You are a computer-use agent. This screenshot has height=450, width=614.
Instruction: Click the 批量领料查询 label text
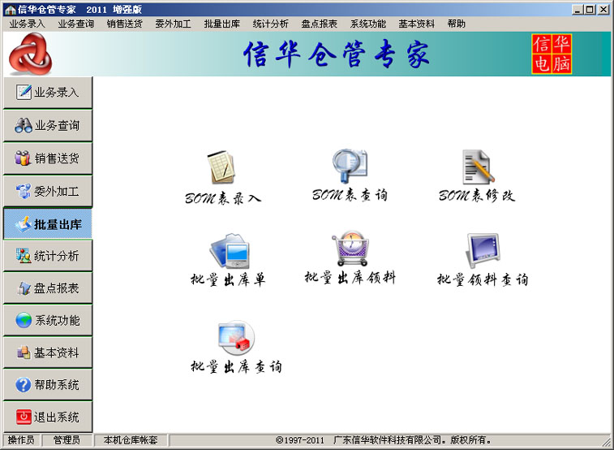click(483, 280)
